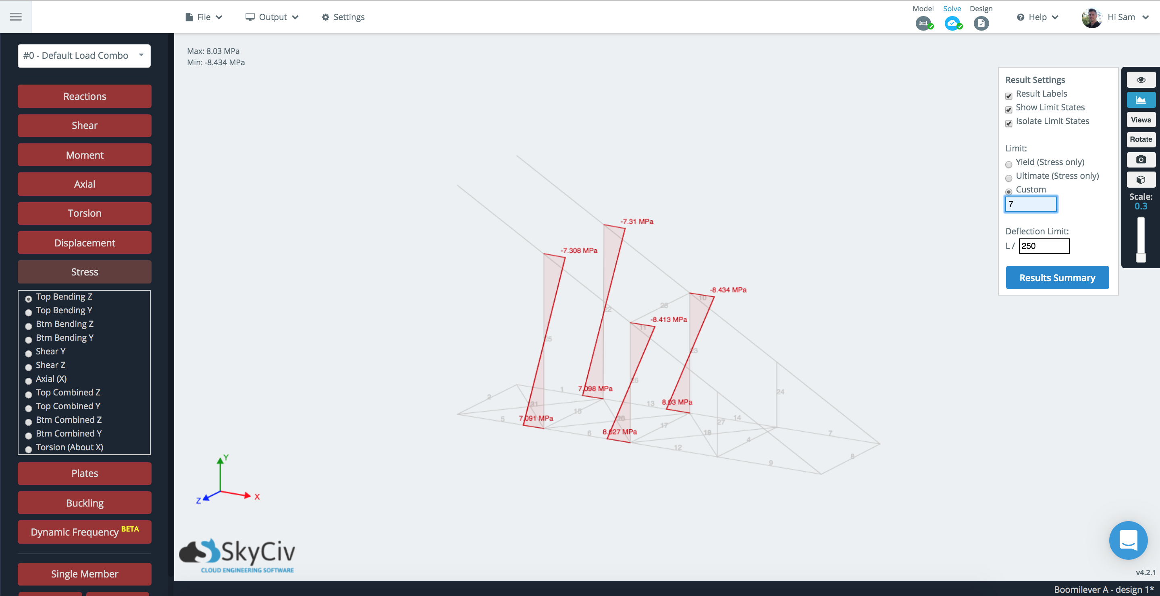The height and width of the screenshot is (596, 1160).
Task: Drag the Scale 0.3 slider
Action: click(1141, 260)
